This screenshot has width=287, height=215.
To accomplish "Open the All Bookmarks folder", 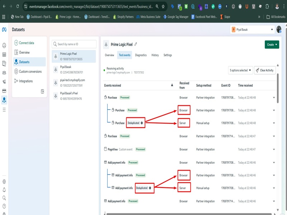I will pos(276,17).
